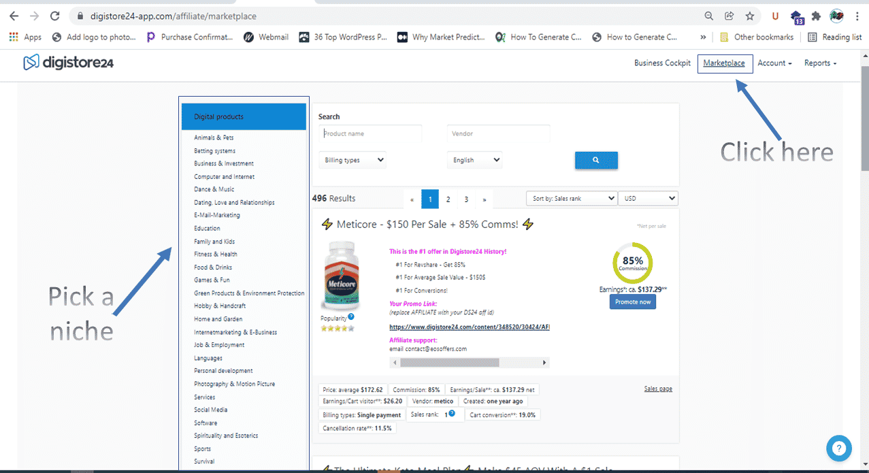Image resolution: width=869 pixels, height=473 pixels.
Task: Select the Fitness & Health category
Action: (216, 254)
